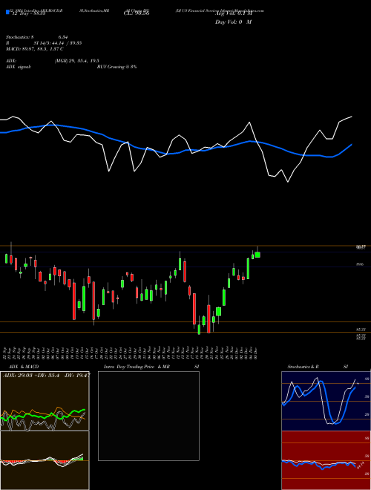Screen dimensions: 371x490
Task: Click the 'ADX & MACD' panel title
Action: click(x=24, y=367)
